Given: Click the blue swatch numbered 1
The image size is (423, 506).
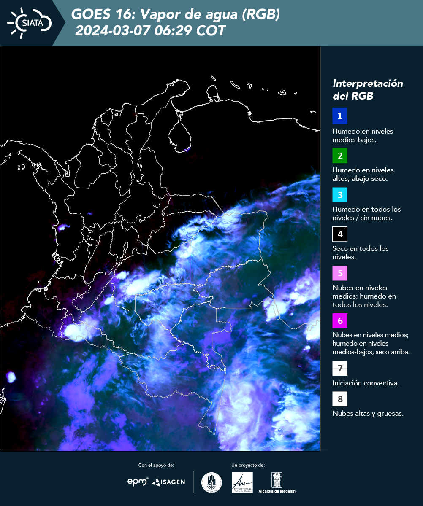Looking at the screenshot, I should pyautogui.click(x=340, y=116).
